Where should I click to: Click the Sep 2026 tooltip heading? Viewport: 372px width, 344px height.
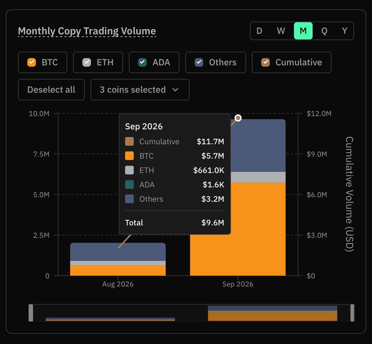pos(144,126)
